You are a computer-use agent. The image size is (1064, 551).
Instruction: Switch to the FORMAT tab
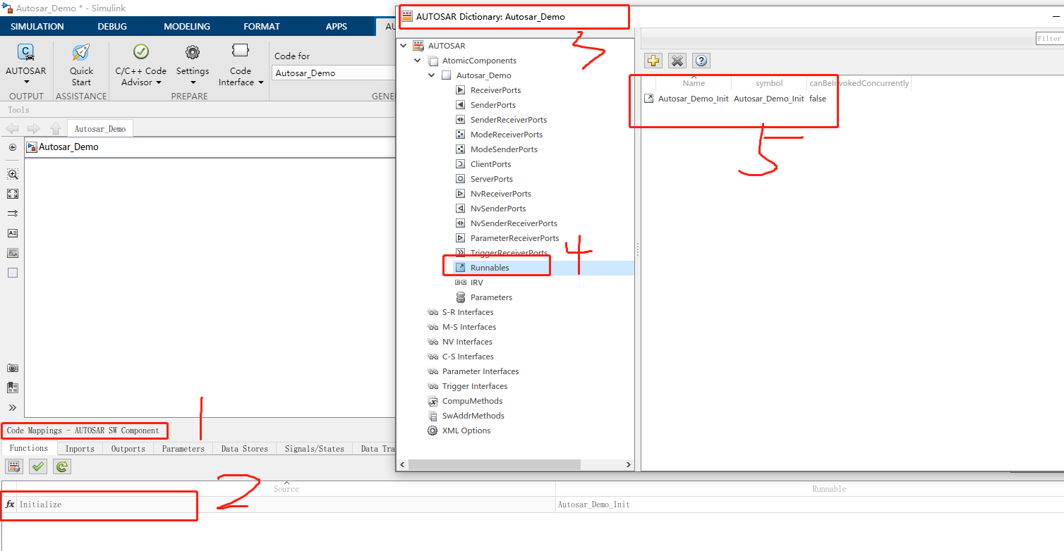pos(262,26)
